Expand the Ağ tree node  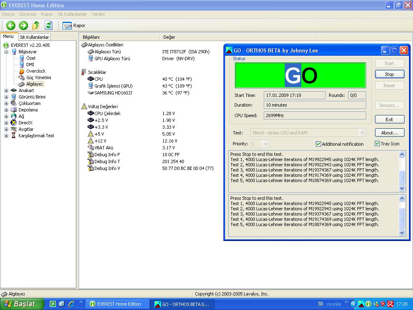(6, 117)
